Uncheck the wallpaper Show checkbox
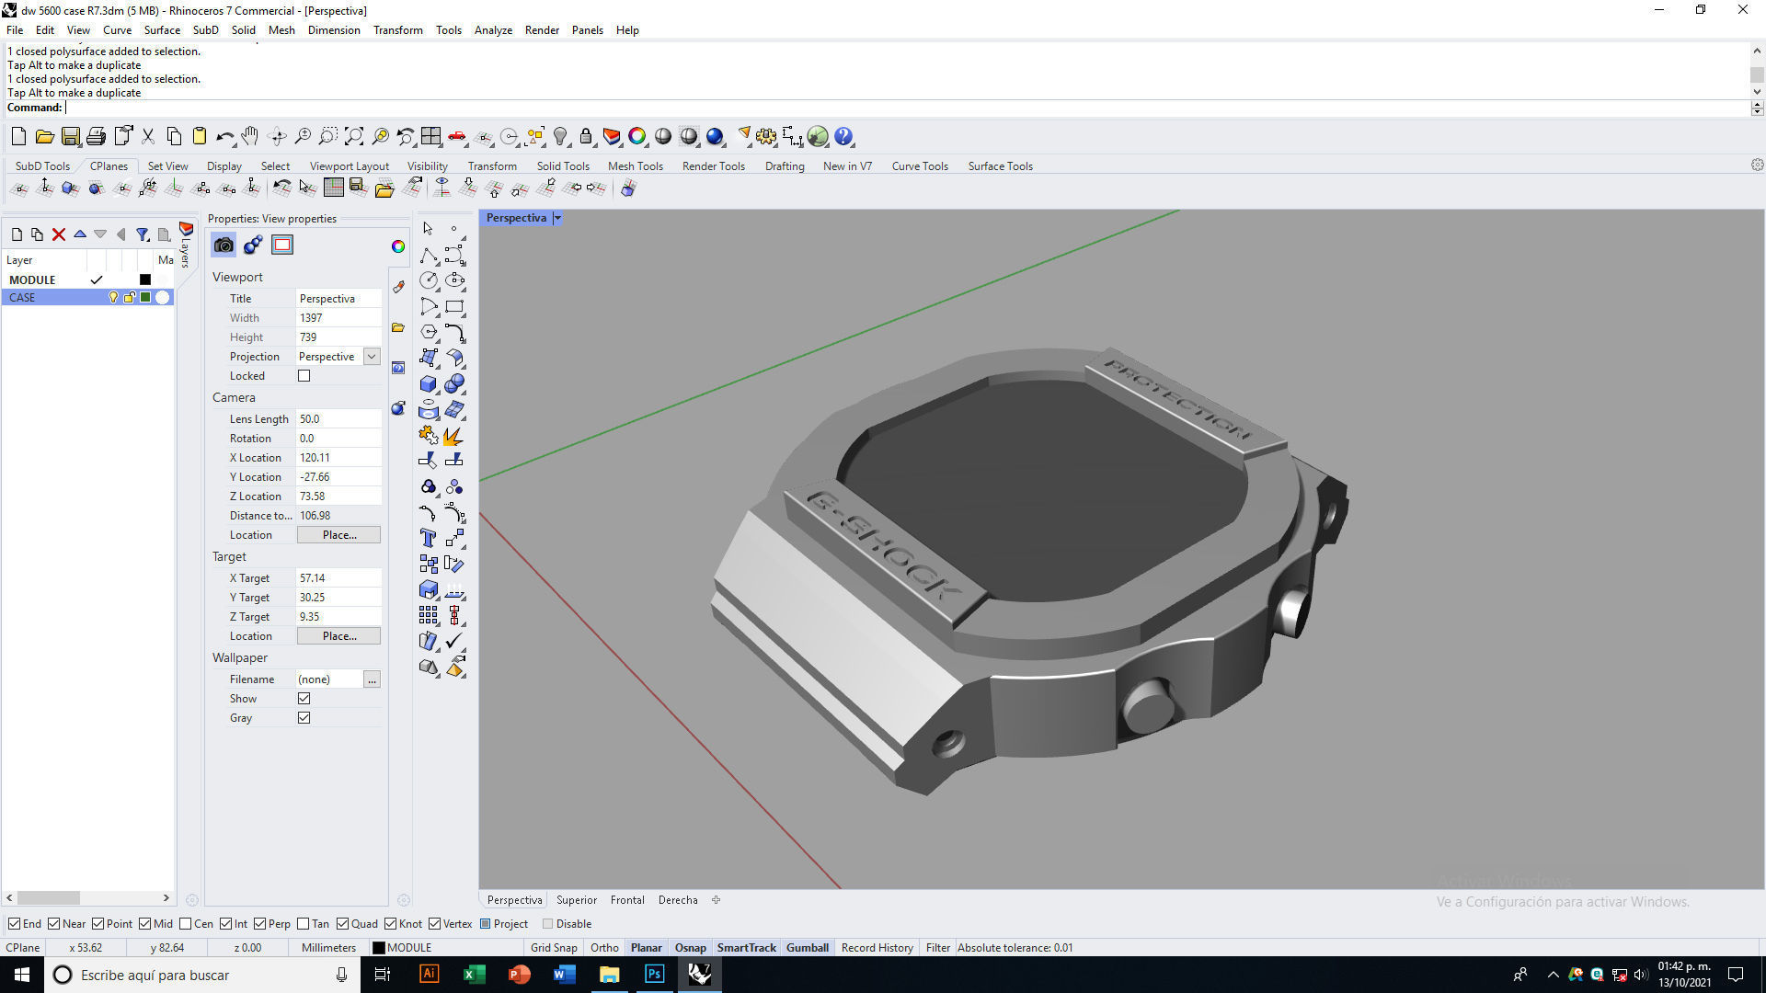 tap(304, 699)
